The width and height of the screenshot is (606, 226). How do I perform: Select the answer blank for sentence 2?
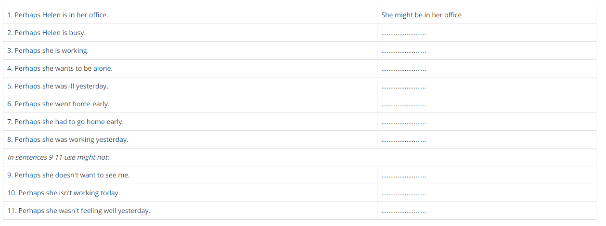[403, 34]
